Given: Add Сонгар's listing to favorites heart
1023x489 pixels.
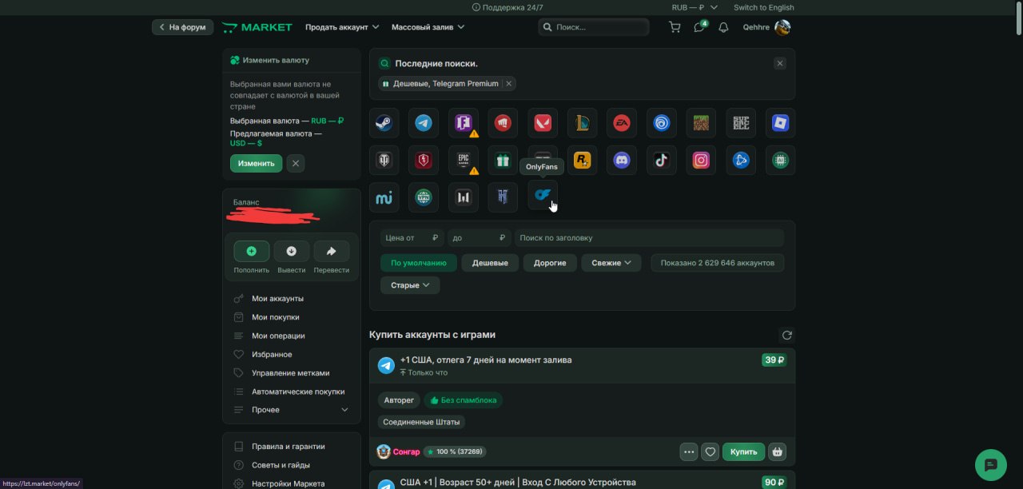Looking at the screenshot, I should 710,452.
